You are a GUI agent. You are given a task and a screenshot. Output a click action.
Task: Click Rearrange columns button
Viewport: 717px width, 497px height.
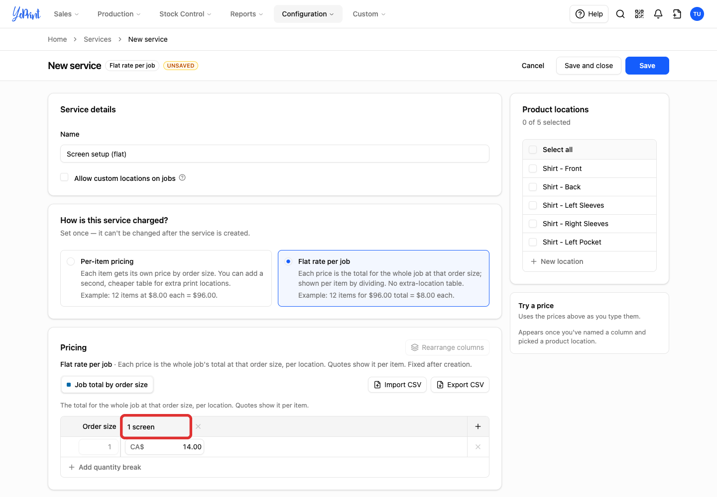coord(448,347)
